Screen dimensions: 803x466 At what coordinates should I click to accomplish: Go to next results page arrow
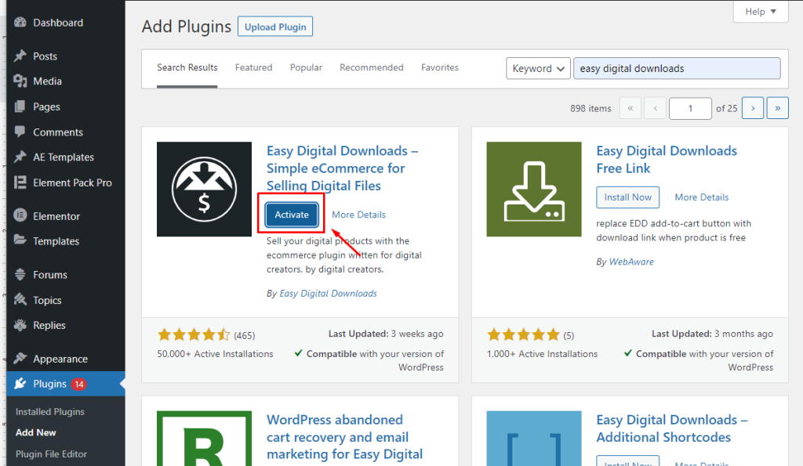(x=752, y=108)
